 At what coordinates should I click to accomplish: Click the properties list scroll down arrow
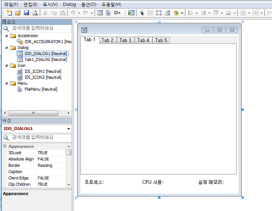point(69,185)
